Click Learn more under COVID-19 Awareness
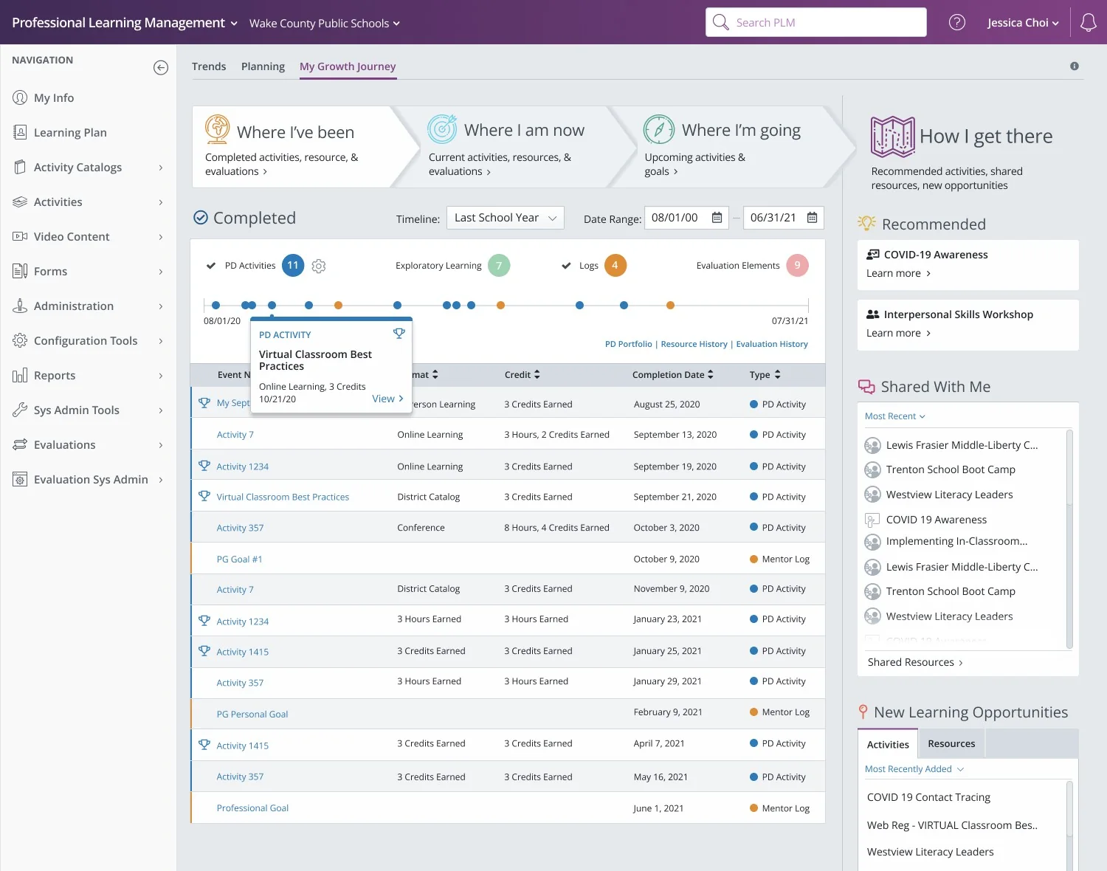Image resolution: width=1107 pixels, height=871 pixels. pos(898,273)
